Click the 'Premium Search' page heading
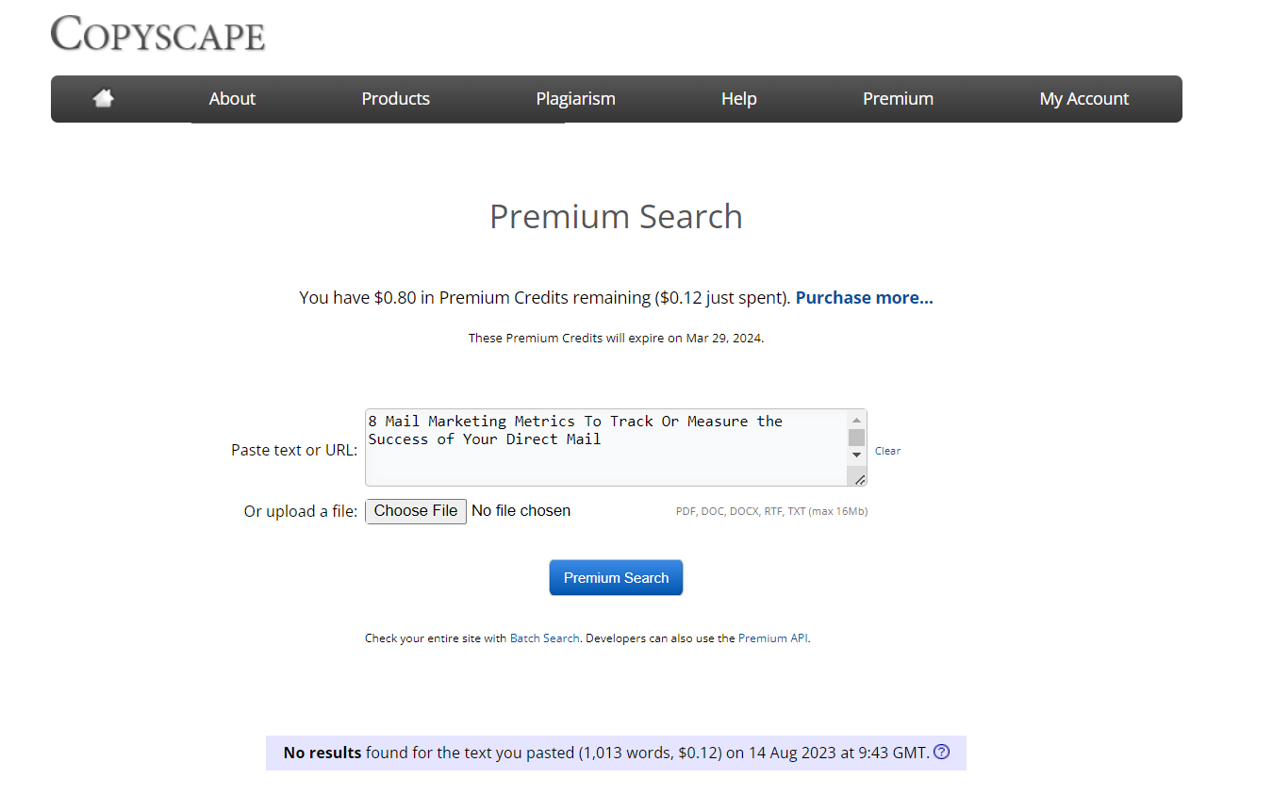This screenshot has height=795, width=1273. click(x=616, y=217)
